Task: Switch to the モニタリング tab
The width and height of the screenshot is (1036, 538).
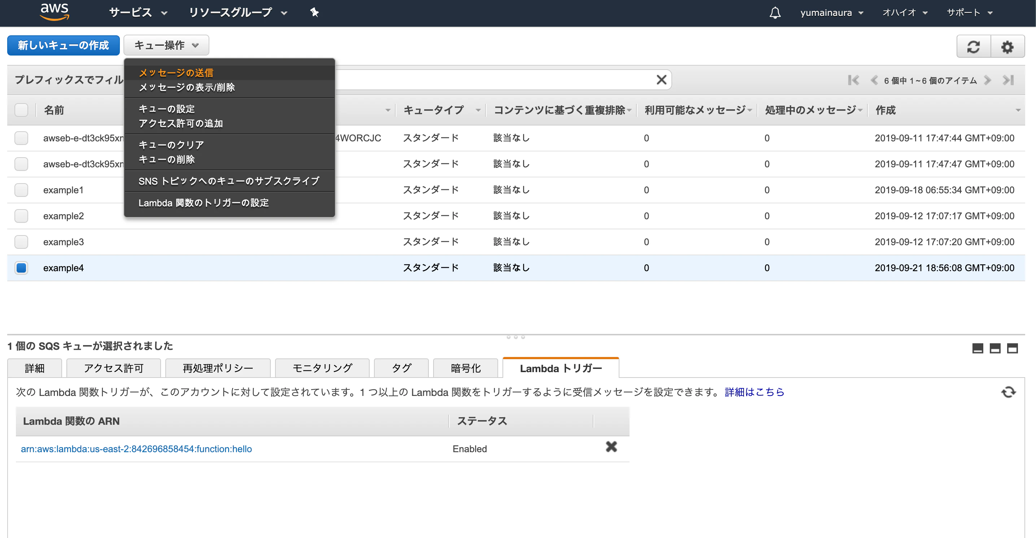Action: pos(322,368)
